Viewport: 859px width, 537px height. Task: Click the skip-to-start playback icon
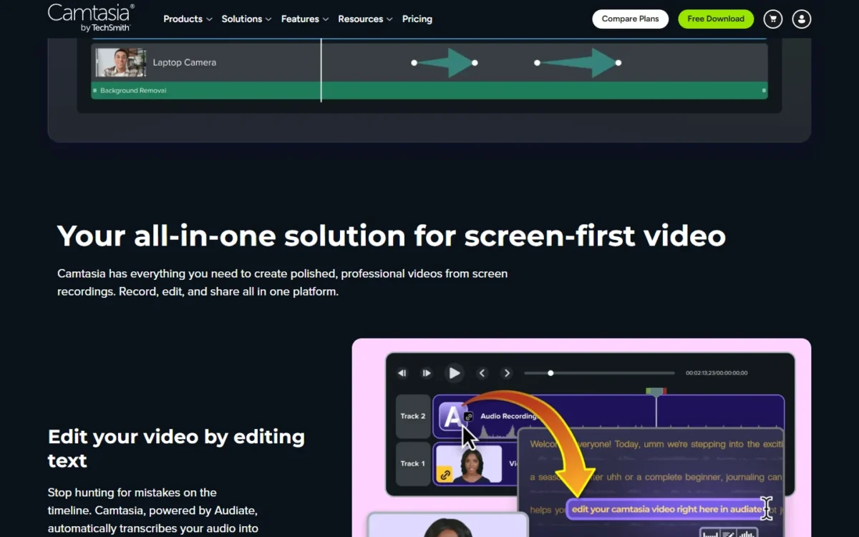tap(402, 373)
